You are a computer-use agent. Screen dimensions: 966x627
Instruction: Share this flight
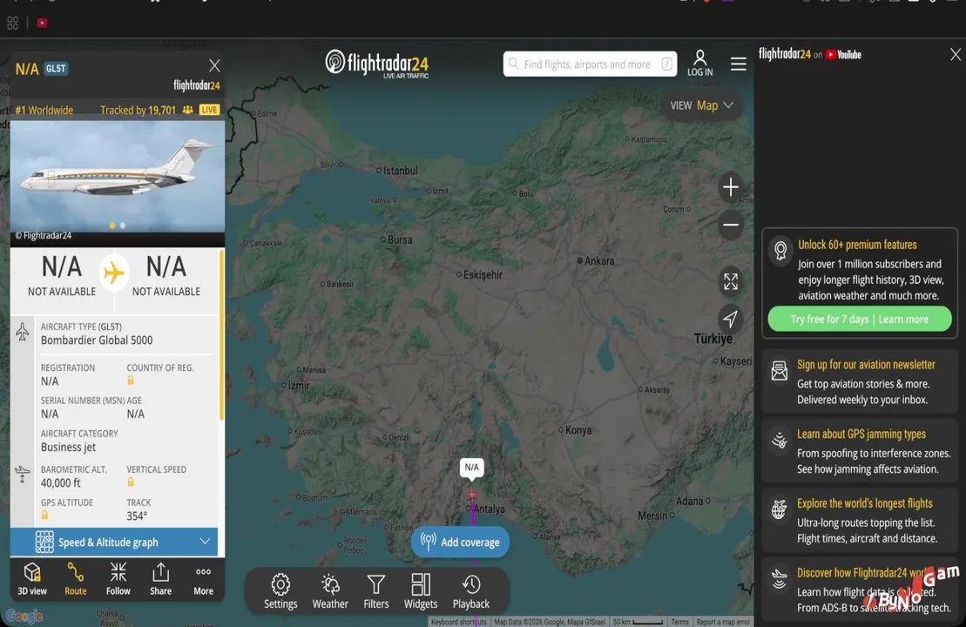coord(160,579)
